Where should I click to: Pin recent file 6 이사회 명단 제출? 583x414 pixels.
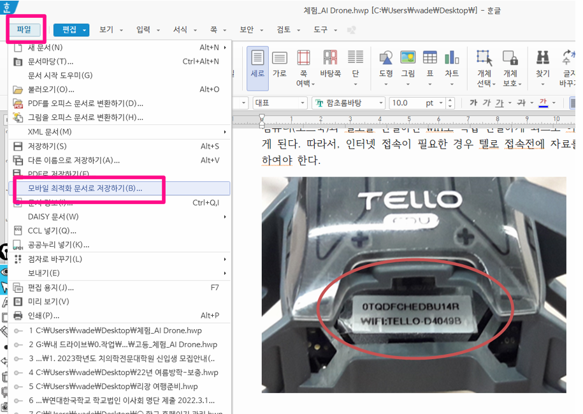(x=17, y=401)
